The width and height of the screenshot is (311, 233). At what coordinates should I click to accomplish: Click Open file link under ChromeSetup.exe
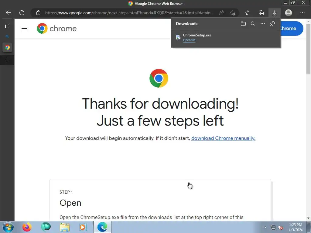coord(189,40)
